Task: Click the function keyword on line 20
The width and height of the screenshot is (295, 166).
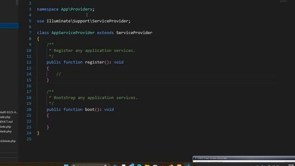Action: coord(73,110)
